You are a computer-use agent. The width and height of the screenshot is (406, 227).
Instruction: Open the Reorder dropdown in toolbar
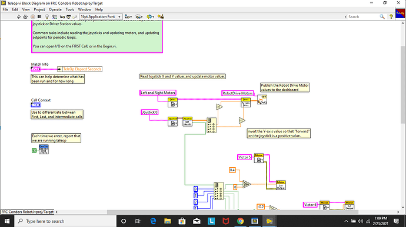[x=150, y=16]
